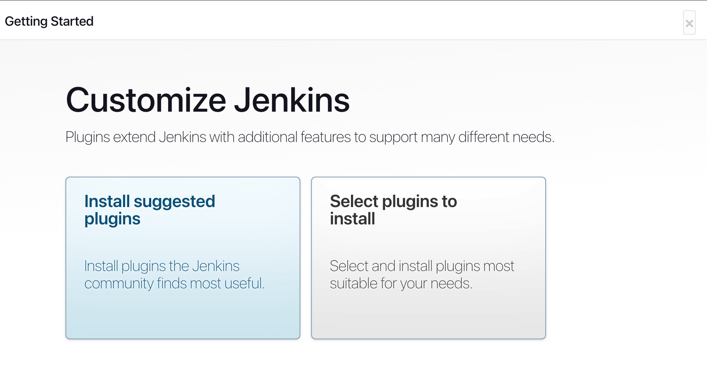This screenshot has height=370, width=707.
Task: Click "Install plugins the Jenkins" description line
Action: click(x=162, y=266)
